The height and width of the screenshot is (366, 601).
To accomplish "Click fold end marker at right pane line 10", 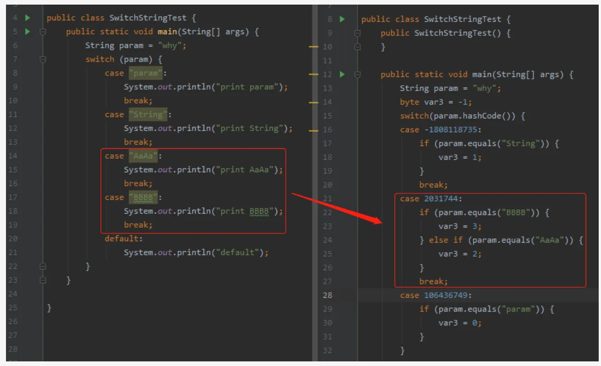I will click(x=358, y=46).
